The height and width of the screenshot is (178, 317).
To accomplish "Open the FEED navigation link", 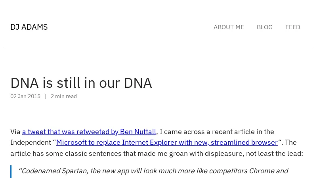I will pos(292,27).
